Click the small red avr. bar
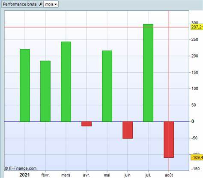 (87, 124)
